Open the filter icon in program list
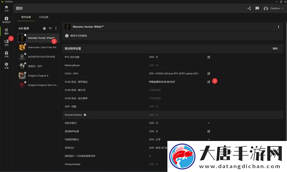Image resolution: width=287 pixels, height=172 pixels. tap(50, 28)
